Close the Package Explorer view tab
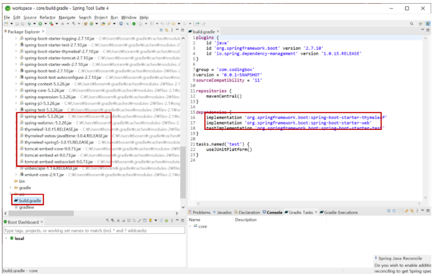The height and width of the screenshot is (276, 435). tap(43, 31)
